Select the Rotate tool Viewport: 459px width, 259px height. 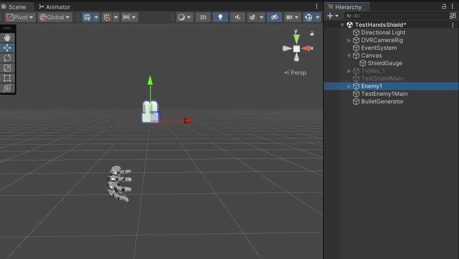(7, 58)
